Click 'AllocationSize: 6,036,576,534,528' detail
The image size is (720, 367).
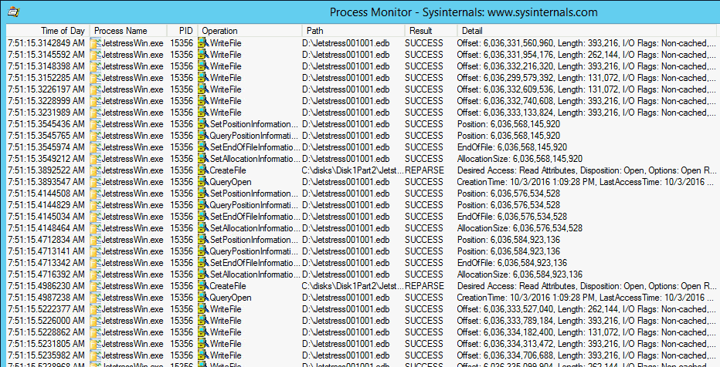[520, 228]
